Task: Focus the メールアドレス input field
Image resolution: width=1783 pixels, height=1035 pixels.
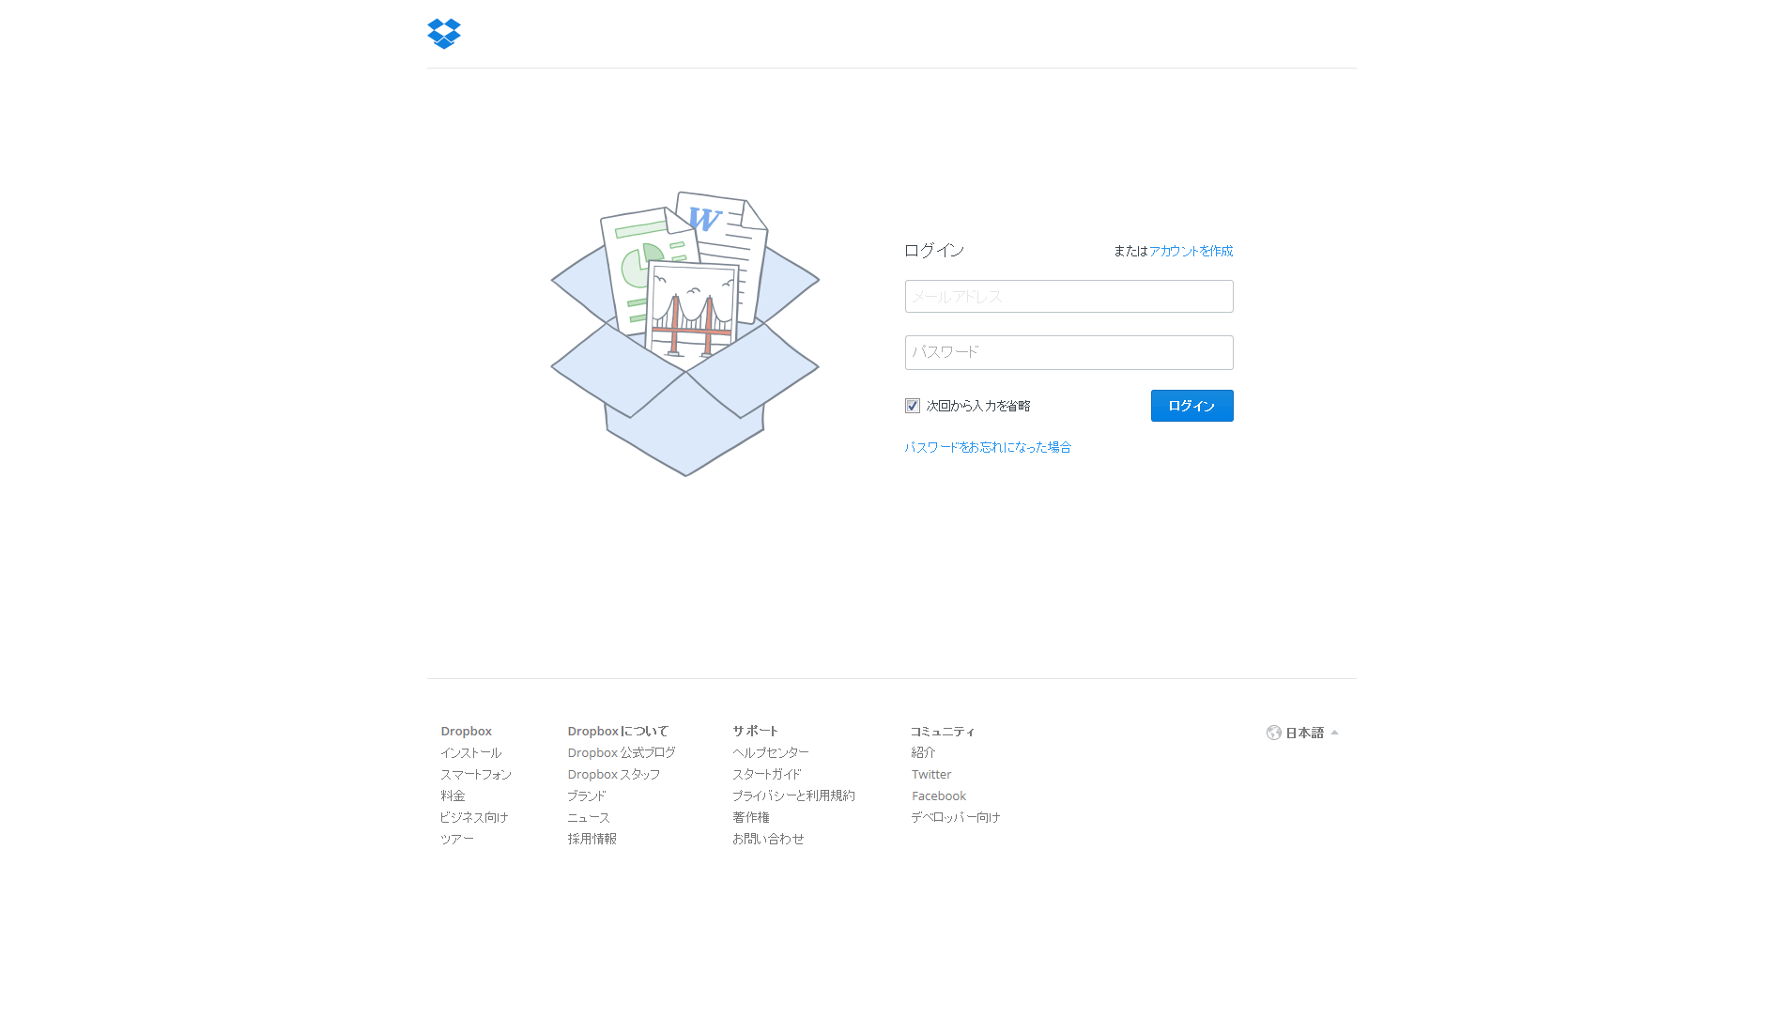Action: click(1069, 297)
